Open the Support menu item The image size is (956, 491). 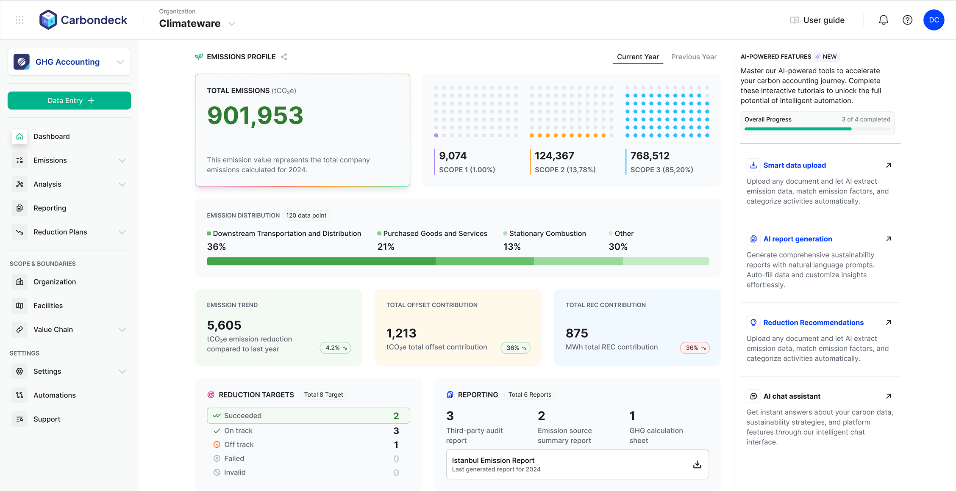click(47, 419)
